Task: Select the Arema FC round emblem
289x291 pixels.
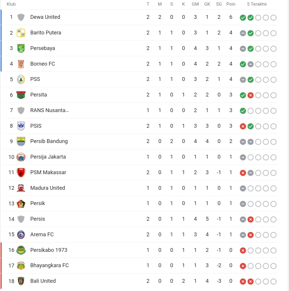Action: (x=21, y=235)
